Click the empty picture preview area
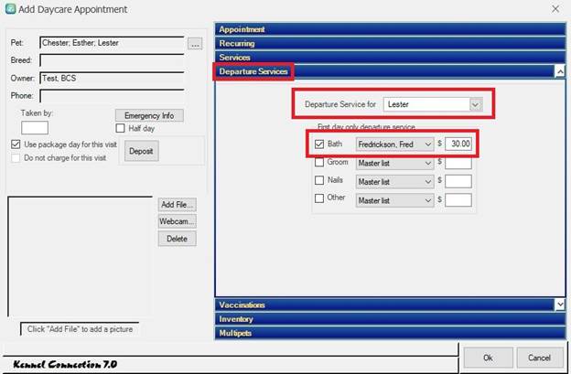Image resolution: width=571 pixels, height=374 pixels. 80,256
